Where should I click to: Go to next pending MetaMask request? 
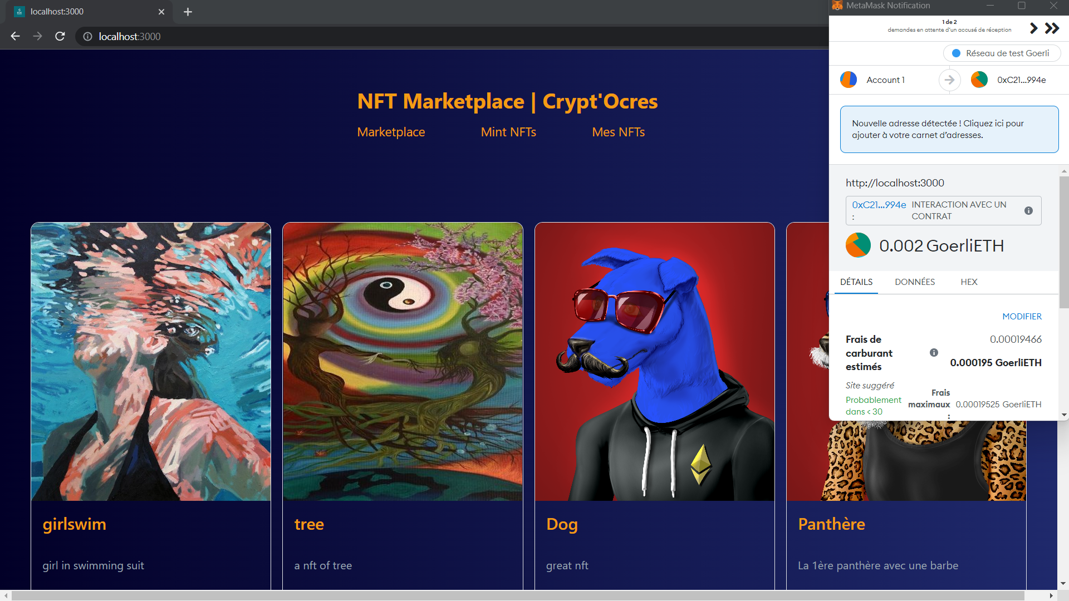(1033, 28)
